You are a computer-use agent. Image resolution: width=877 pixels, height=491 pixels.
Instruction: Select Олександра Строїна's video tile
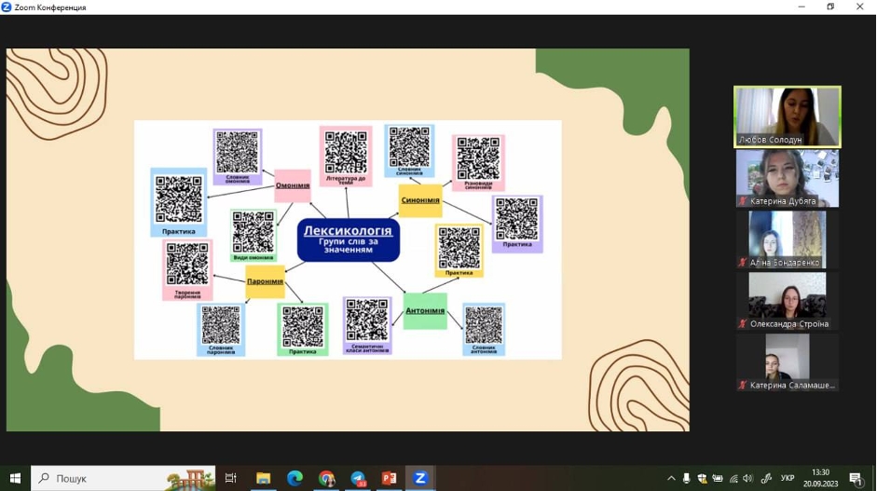787,300
